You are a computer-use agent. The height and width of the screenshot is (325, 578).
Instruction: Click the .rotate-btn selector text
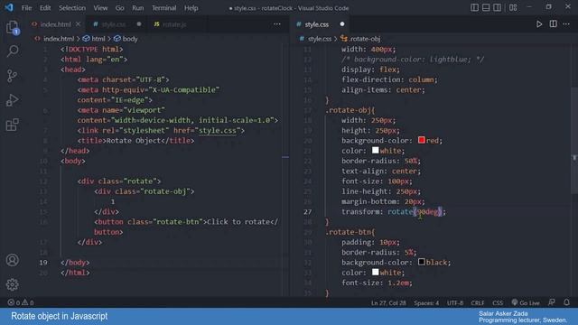click(349, 232)
